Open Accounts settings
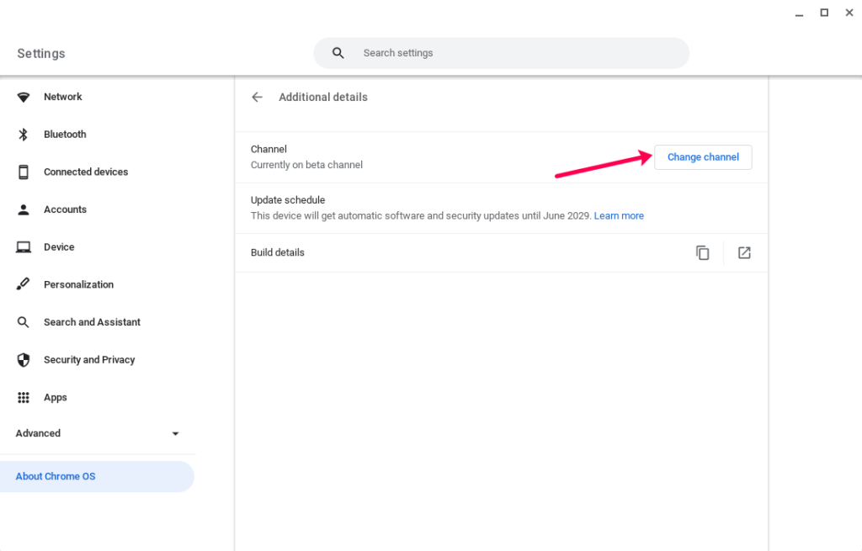Viewport: 862px width, 551px height. point(65,209)
